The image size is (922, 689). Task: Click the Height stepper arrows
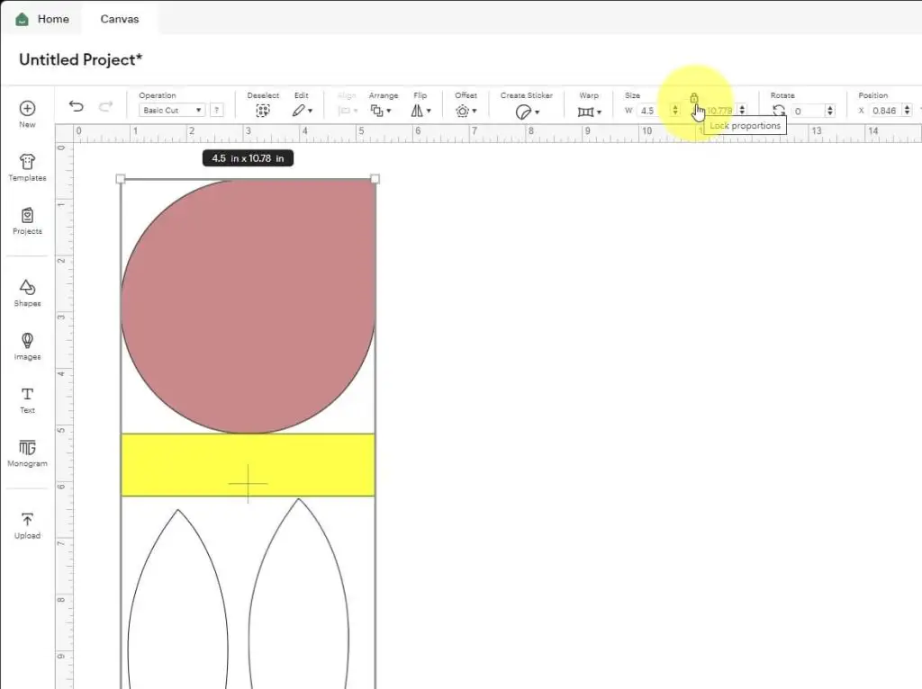(x=742, y=110)
